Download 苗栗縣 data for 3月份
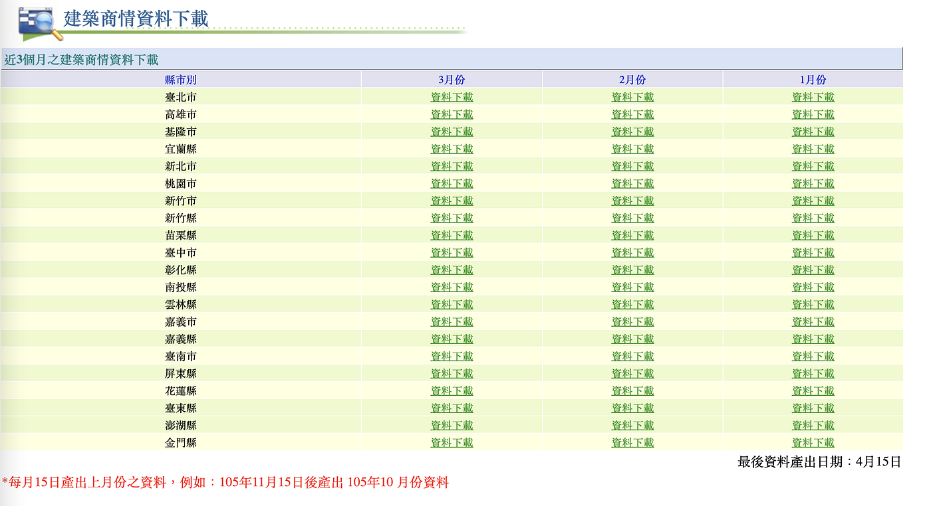Screen dimensions: 931x506 coord(452,235)
